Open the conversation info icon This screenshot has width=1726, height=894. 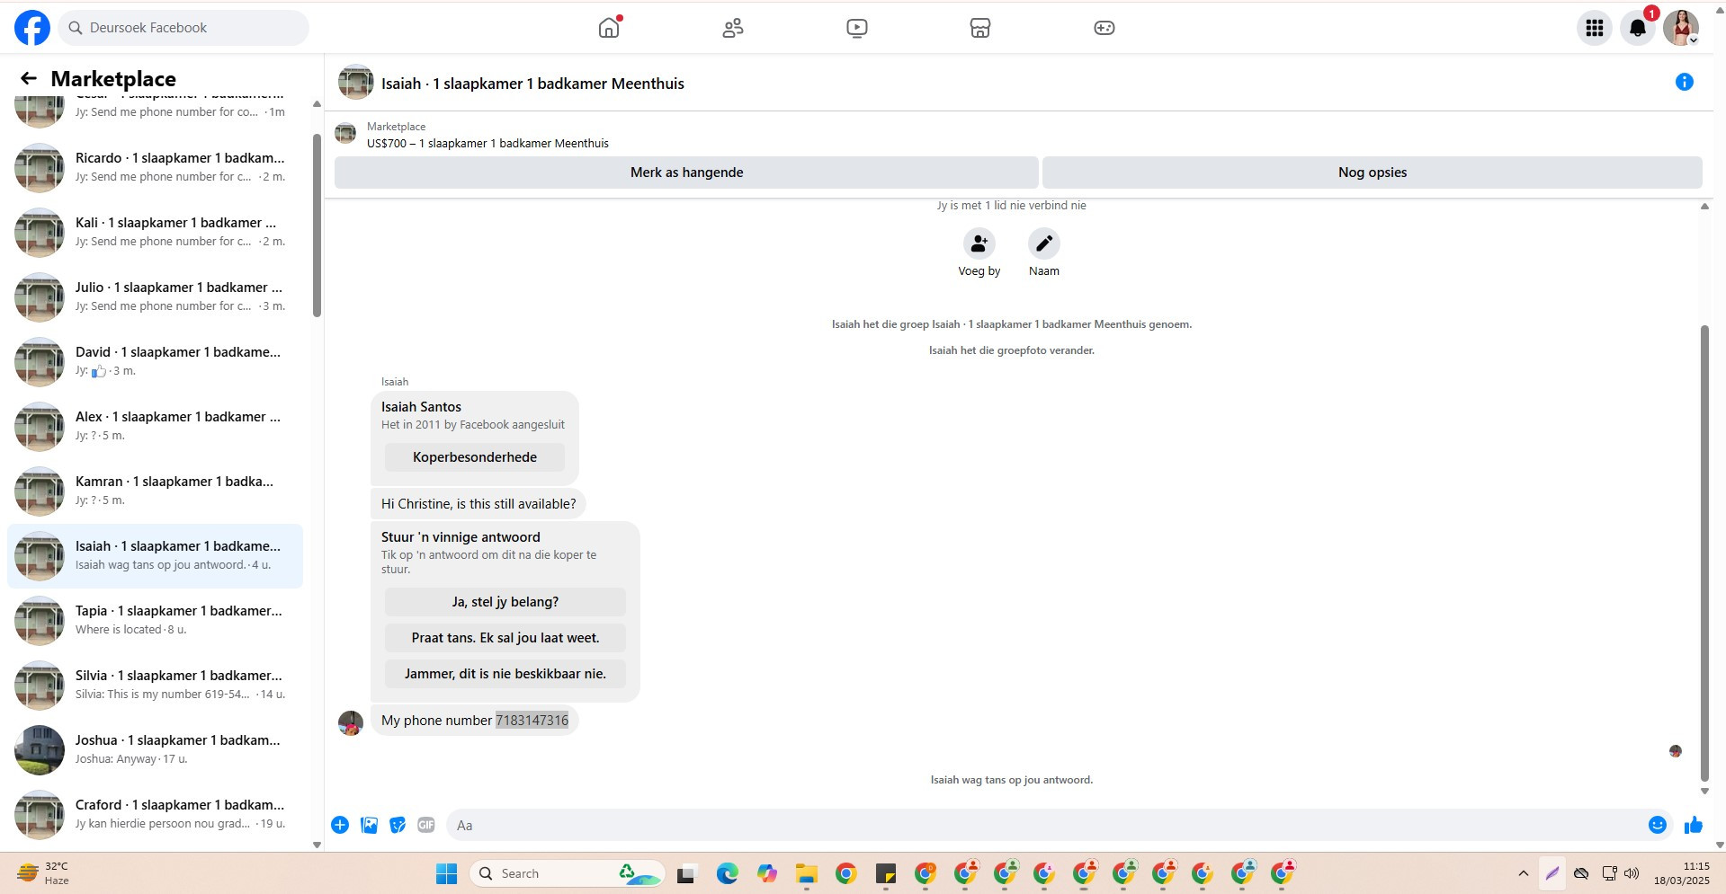1685,82
